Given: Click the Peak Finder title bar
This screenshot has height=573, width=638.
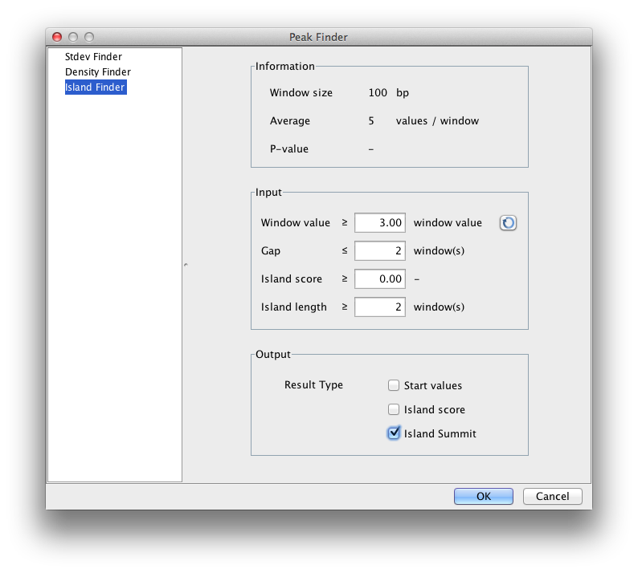Looking at the screenshot, I should [318, 37].
